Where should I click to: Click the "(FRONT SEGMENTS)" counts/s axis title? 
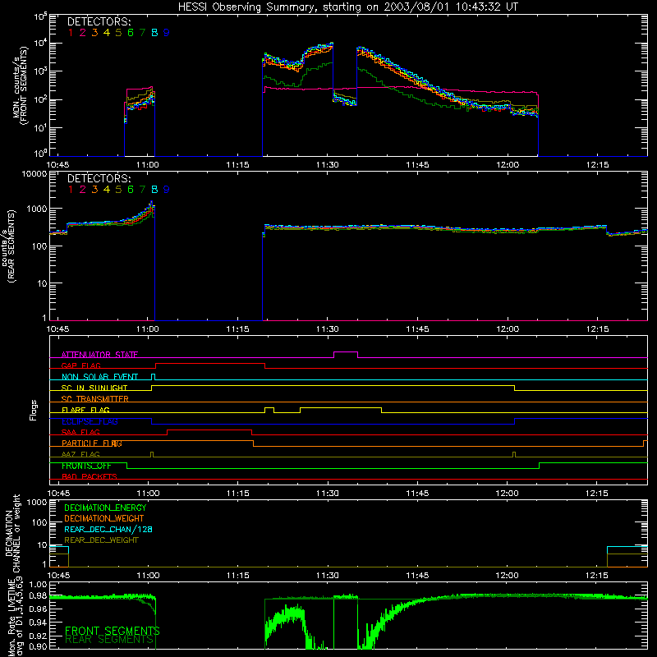[25, 85]
